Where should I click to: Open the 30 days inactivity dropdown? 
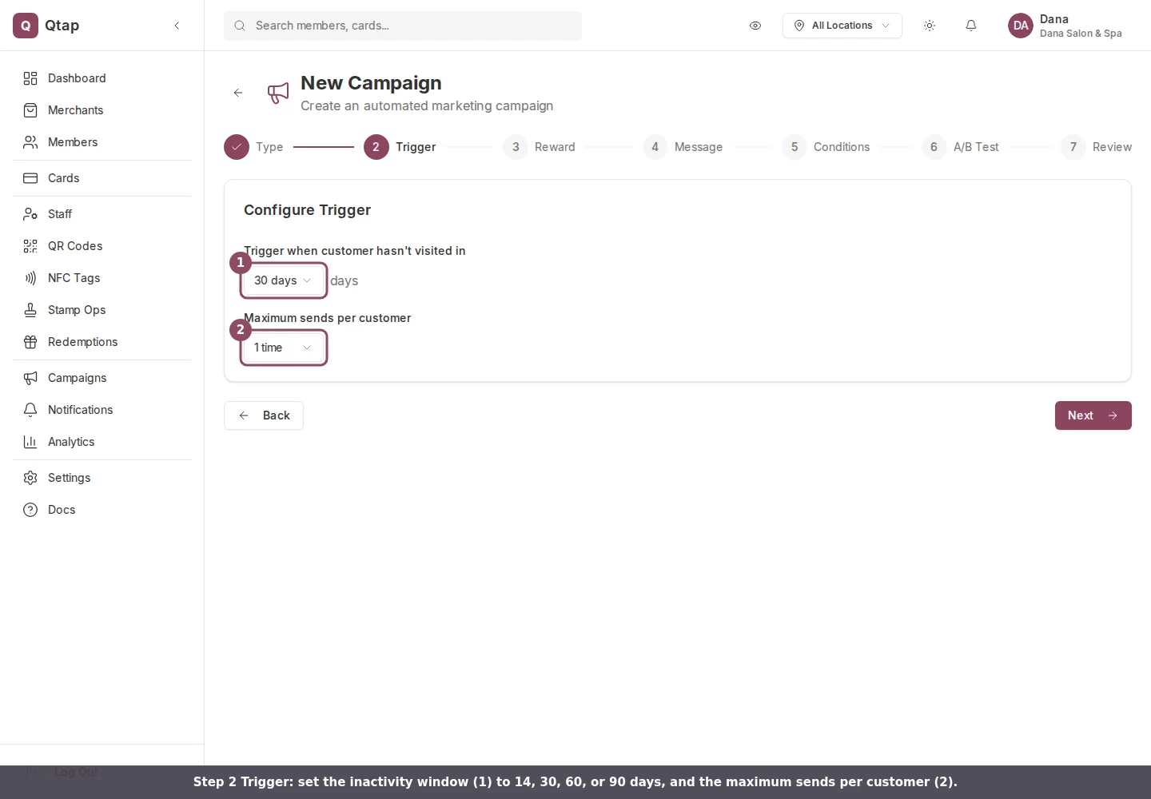284,280
